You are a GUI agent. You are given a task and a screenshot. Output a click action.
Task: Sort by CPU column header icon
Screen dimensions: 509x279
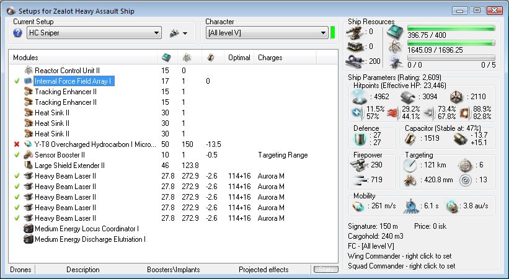click(x=166, y=58)
